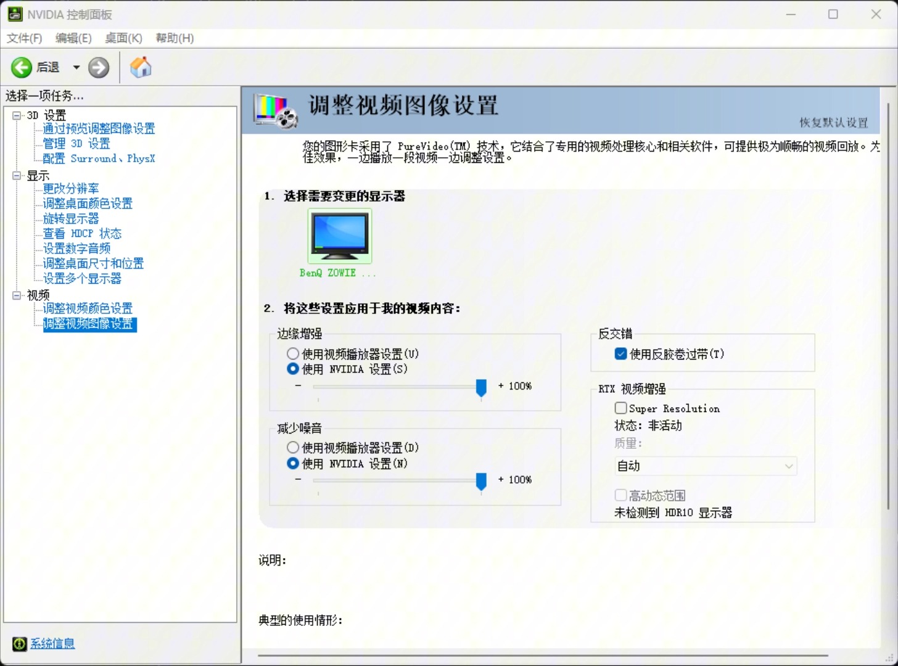Click the green Back arrow icon

22,67
